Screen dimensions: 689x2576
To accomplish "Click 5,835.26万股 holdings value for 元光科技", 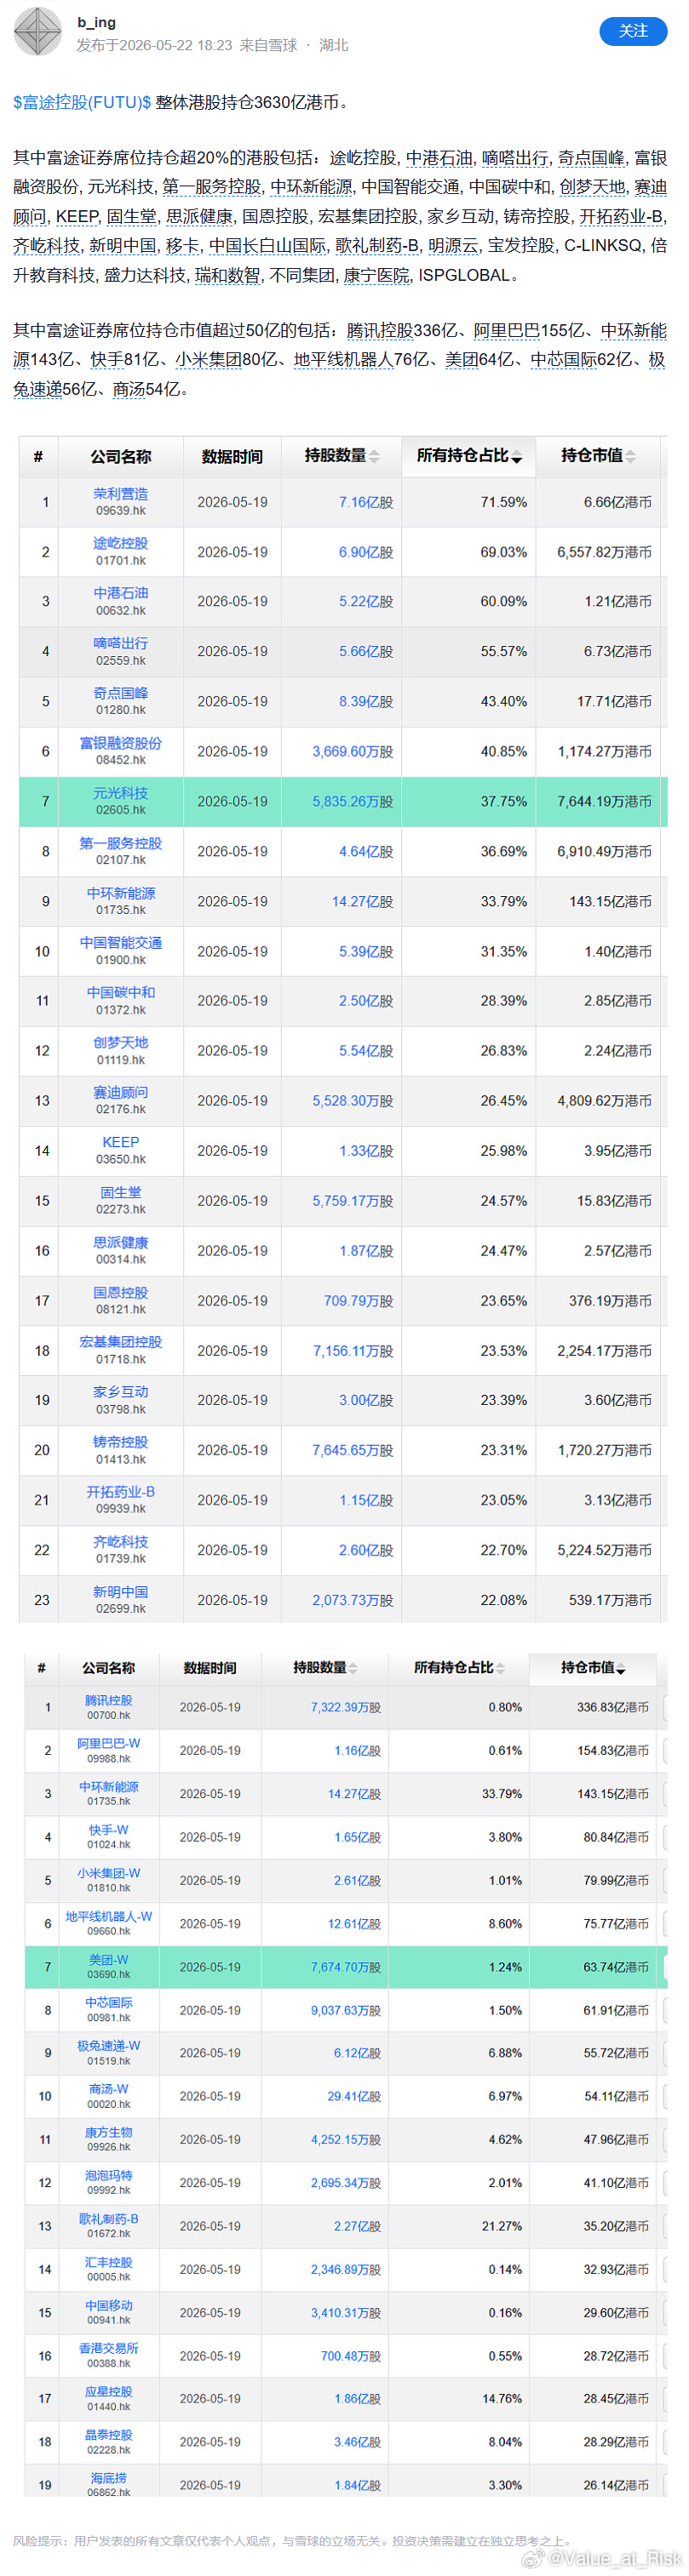I will (x=353, y=802).
